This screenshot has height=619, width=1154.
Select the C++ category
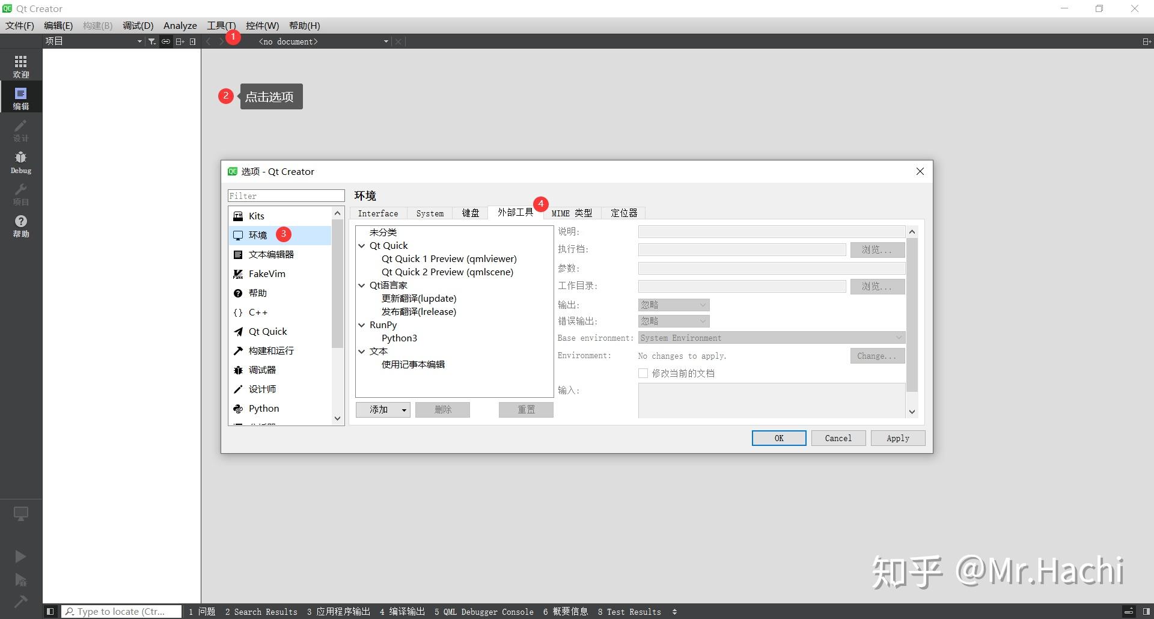coord(280,313)
